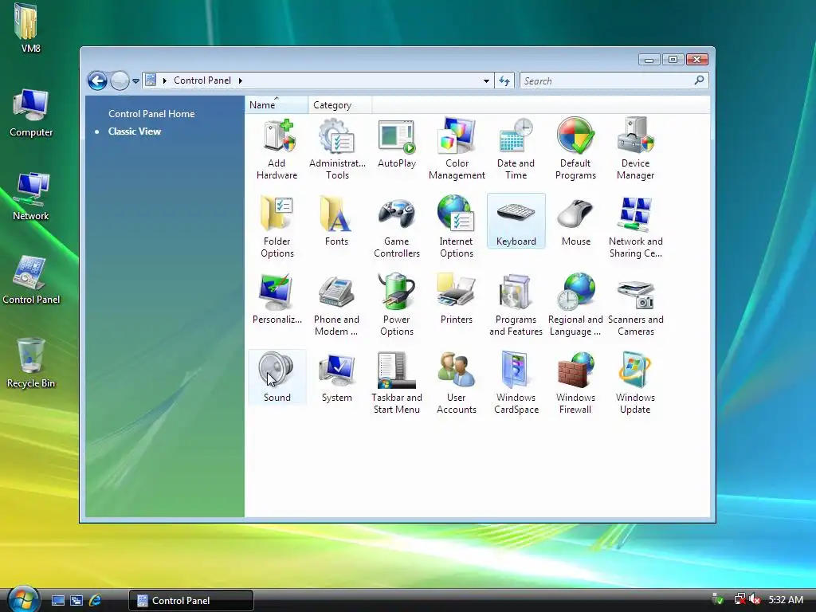This screenshot has width=816, height=612.
Task: Click the Control Panel Home link
Action: (x=151, y=113)
